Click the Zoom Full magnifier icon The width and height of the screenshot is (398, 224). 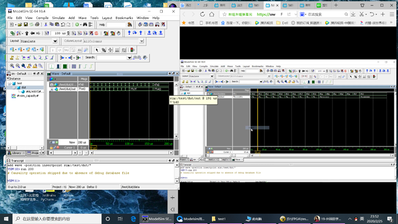tap(24, 66)
